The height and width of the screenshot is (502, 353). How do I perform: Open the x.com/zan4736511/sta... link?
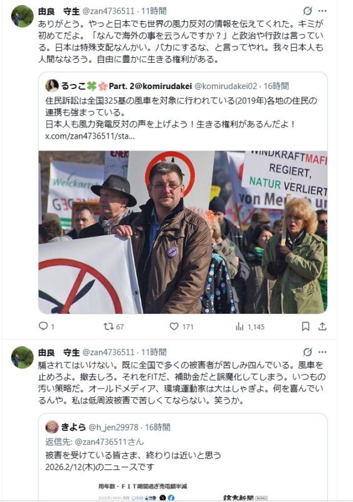pos(90,136)
